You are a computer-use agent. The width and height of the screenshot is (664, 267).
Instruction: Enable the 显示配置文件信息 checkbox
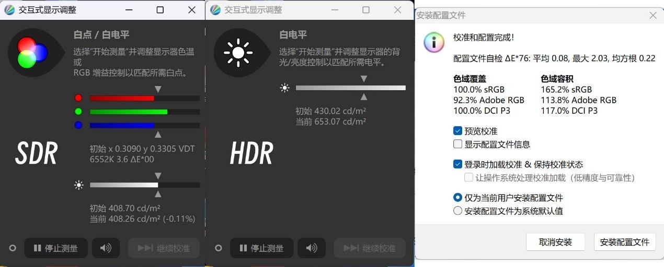(x=458, y=144)
